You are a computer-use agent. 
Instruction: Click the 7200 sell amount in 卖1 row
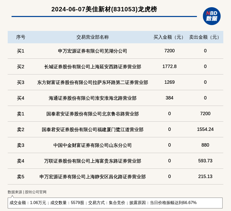coord(205,114)
